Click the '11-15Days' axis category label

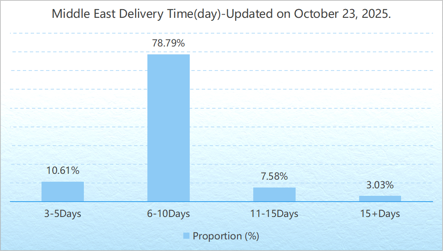coord(274,214)
